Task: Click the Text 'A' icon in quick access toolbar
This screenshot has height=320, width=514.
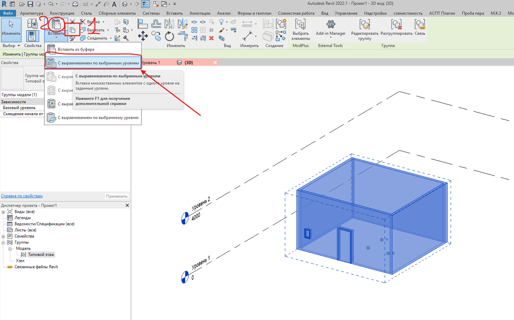Action: click(115, 4)
